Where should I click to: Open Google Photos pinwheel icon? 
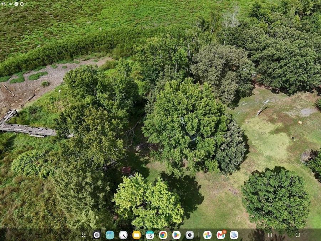point(207,235)
